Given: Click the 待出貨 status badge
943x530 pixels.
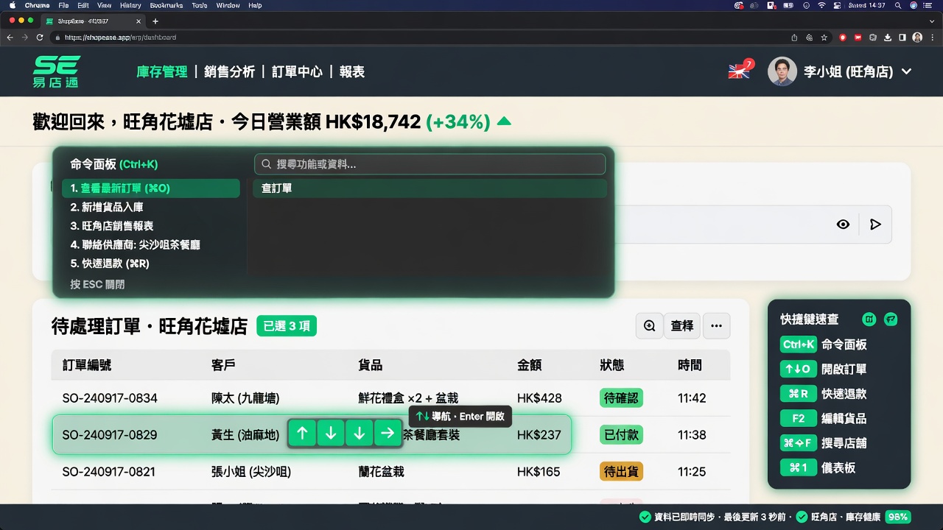Looking at the screenshot, I should point(621,471).
